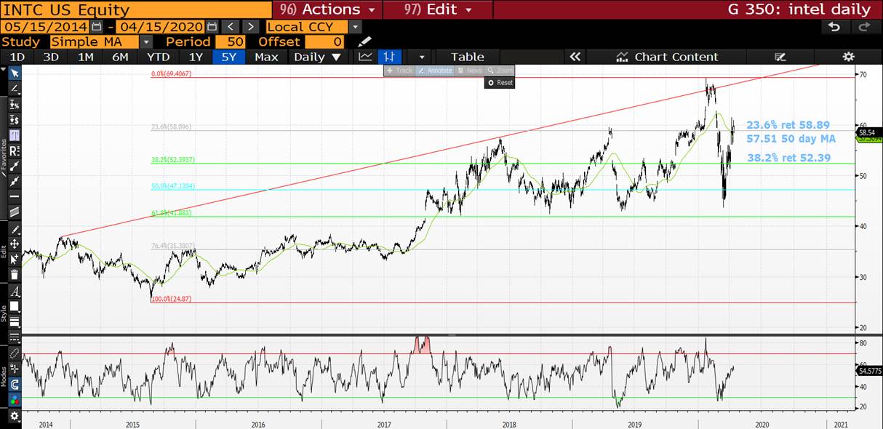Image resolution: width=883 pixels, height=429 pixels.
Task: Toggle the bar chart type button
Action: [x=390, y=57]
